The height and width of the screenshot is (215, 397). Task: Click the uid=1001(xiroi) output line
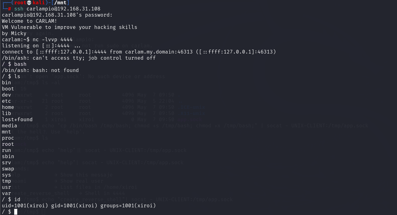click(x=79, y=205)
